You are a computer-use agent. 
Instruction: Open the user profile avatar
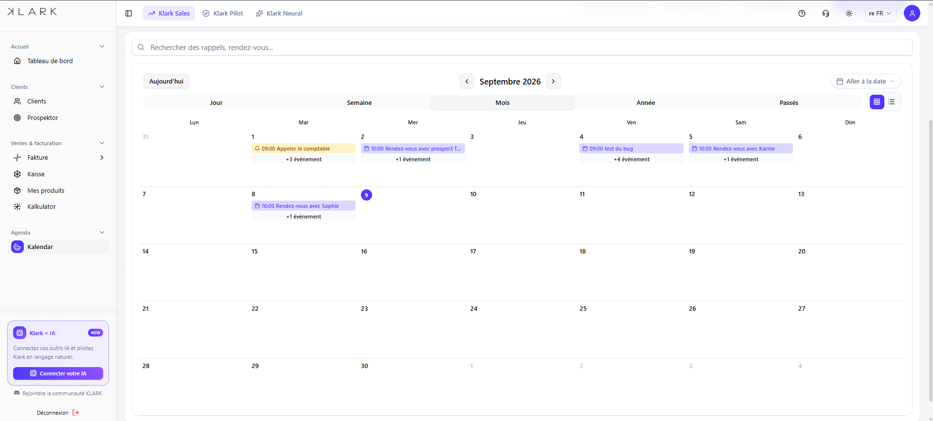pos(912,13)
